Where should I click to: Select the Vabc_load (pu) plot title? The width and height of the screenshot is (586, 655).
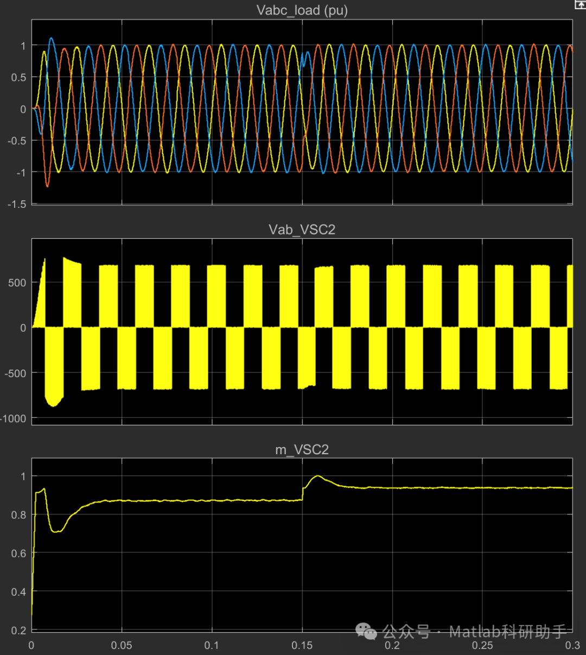[x=302, y=10]
